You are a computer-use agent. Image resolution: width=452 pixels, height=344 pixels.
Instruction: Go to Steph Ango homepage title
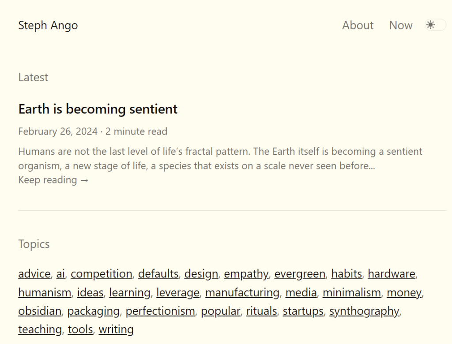coord(48,25)
